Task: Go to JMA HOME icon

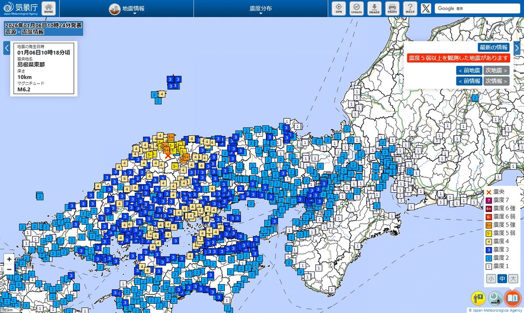Action: click(49, 8)
